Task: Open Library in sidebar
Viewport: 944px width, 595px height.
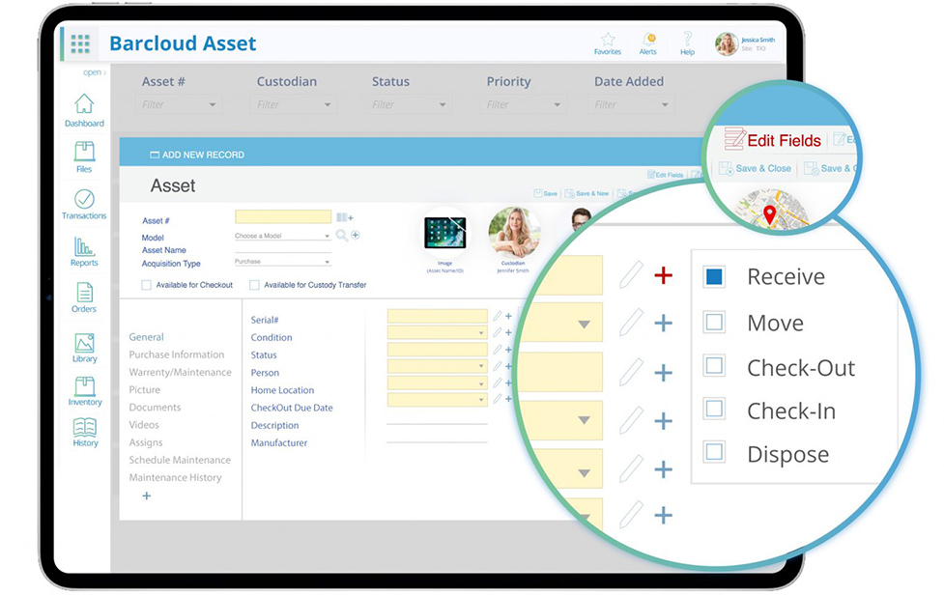Action: (84, 348)
